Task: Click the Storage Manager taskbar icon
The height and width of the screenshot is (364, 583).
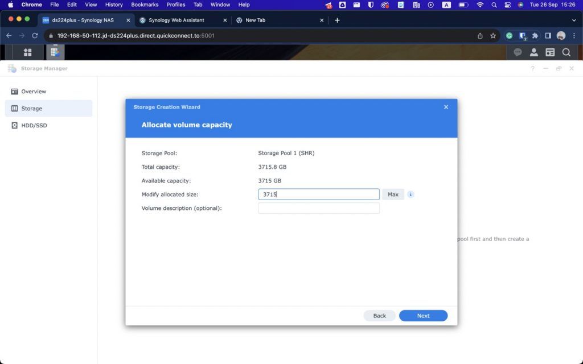Action: pos(55,52)
